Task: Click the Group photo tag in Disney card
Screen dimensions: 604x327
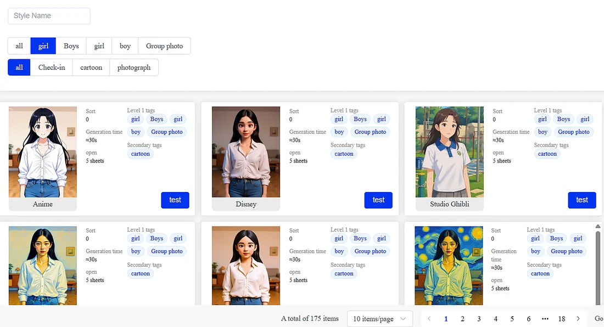Action: point(370,132)
